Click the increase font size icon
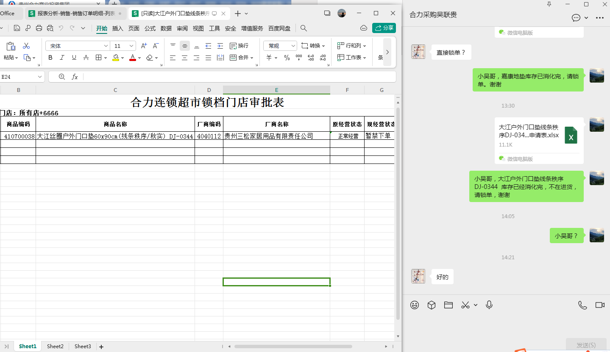 point(144,46)
